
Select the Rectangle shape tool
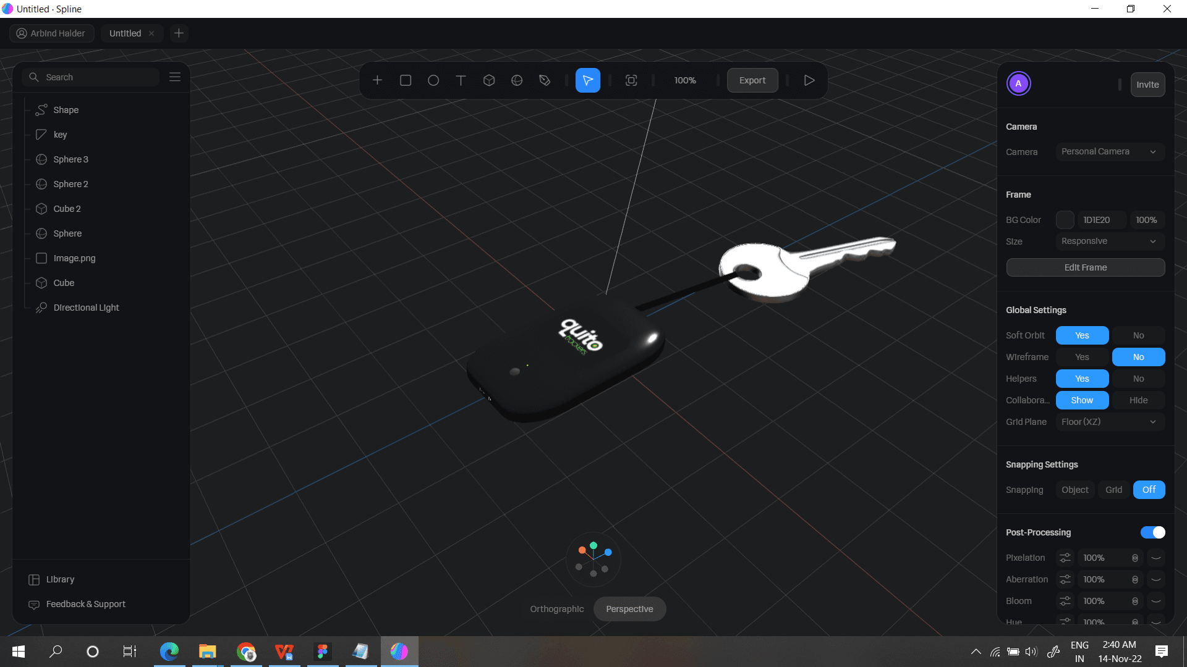(406, 80)
